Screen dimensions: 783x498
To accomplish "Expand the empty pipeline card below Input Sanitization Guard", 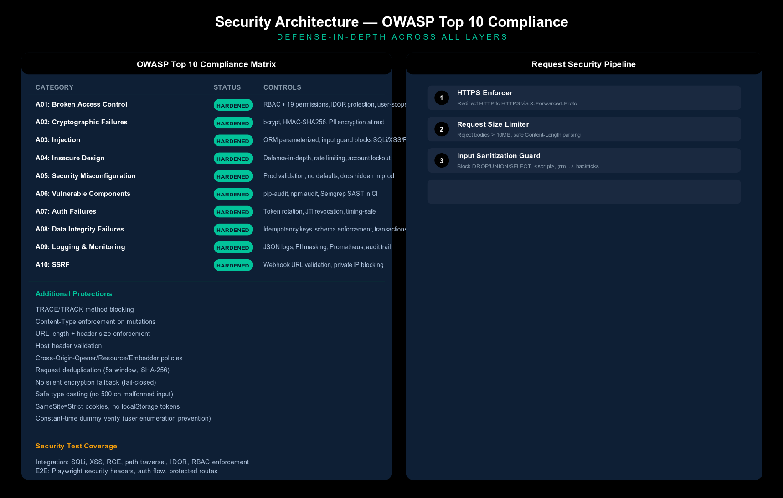I will tap(583, 191).
